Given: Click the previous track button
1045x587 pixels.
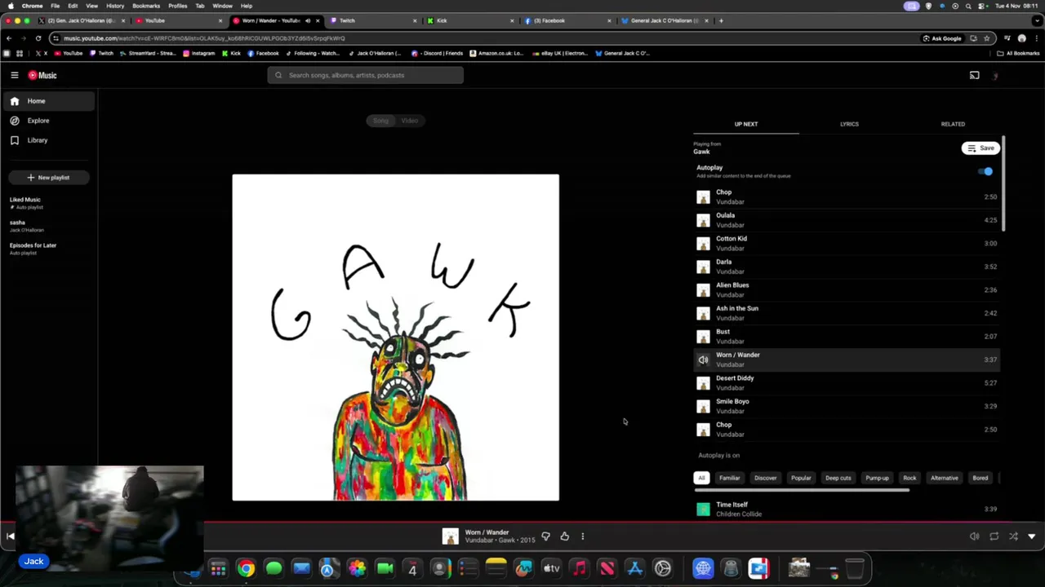Looking at the screenshot, I should [x=10, y=536].
